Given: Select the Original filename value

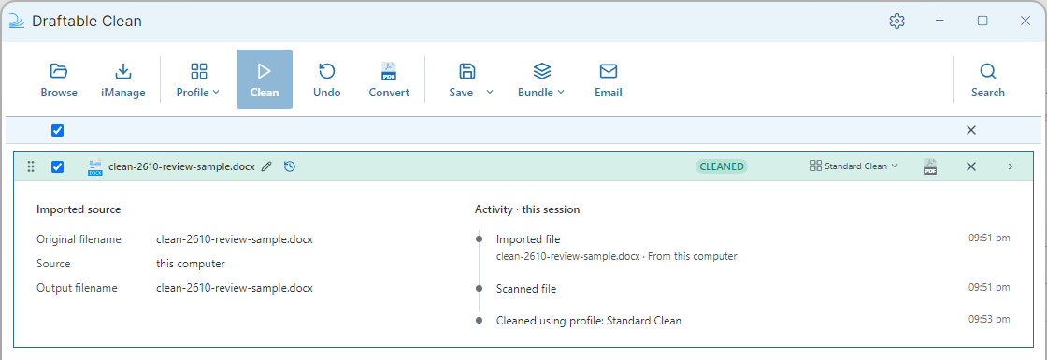Looking at the screenshot, I should [235, 239].
